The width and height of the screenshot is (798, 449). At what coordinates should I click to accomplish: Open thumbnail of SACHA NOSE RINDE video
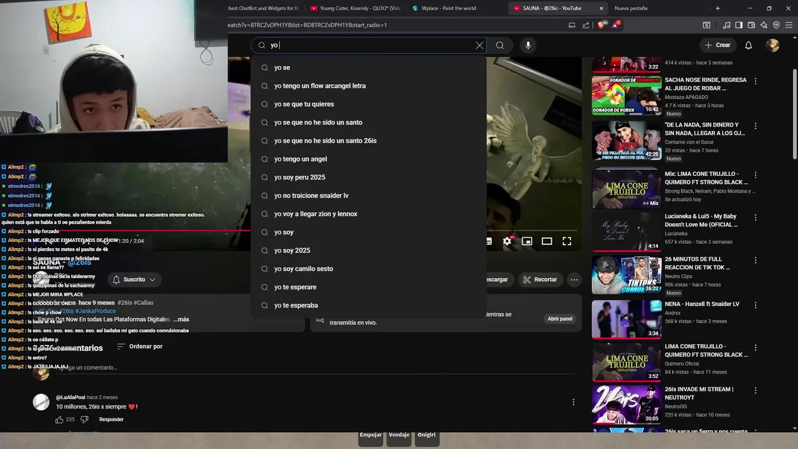(x=627, y=95)
